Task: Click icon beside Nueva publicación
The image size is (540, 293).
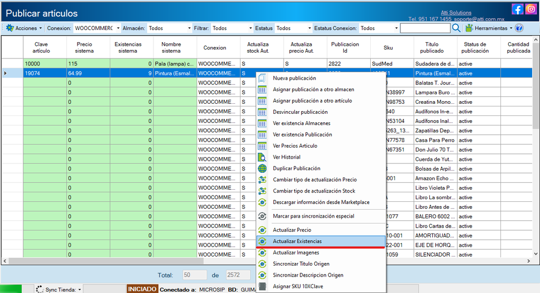Action: (262, 78)
